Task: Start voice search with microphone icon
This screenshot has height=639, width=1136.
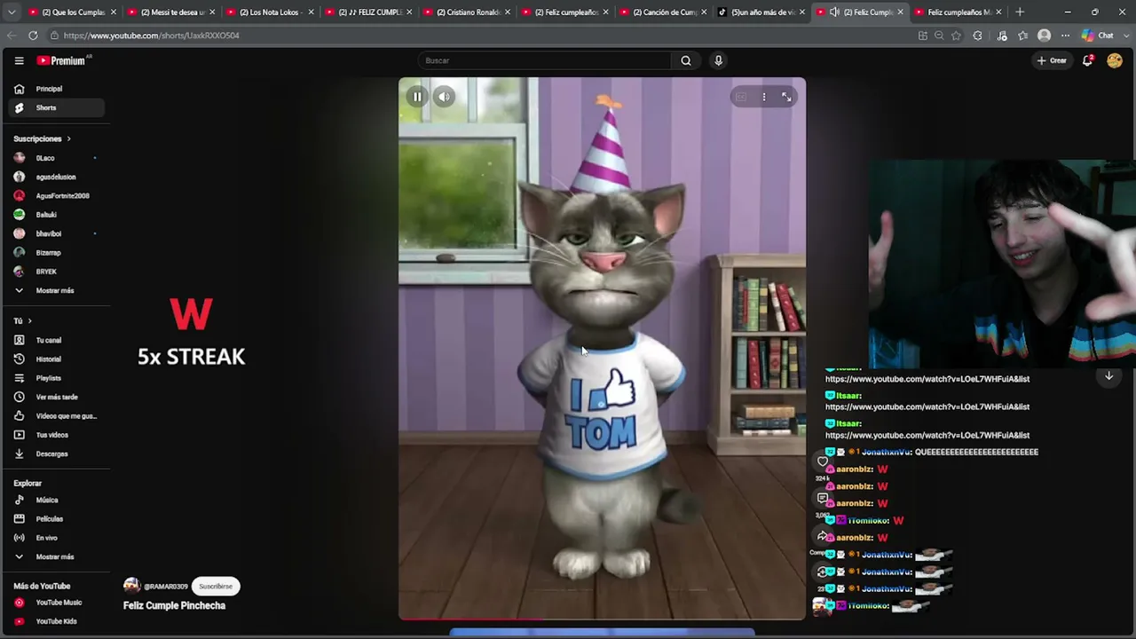Action: (x=718, y=60)
